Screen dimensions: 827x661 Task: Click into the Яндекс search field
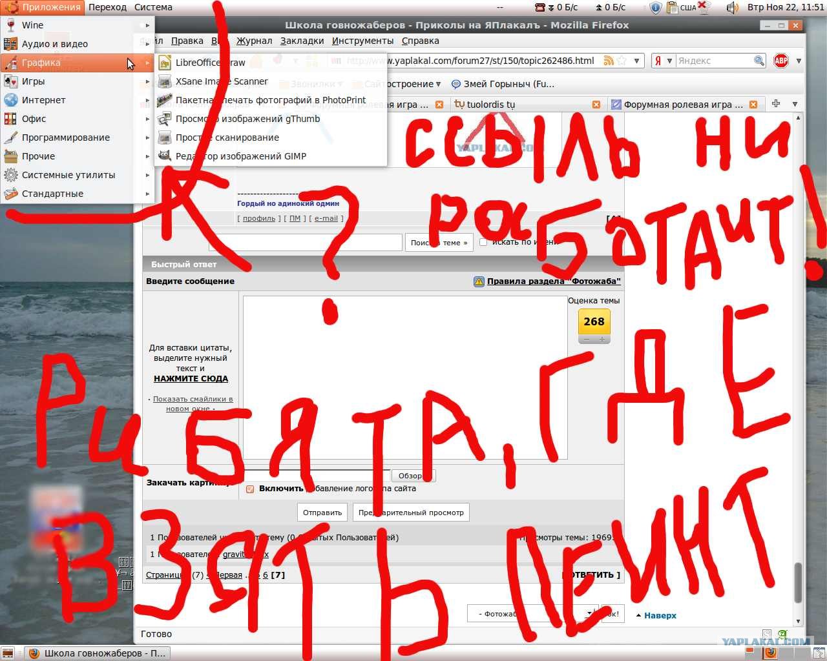tap(715, 61)
